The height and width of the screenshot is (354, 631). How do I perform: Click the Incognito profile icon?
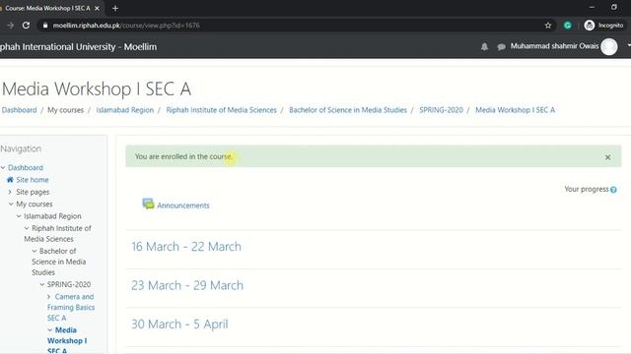(x=590, y=26)
